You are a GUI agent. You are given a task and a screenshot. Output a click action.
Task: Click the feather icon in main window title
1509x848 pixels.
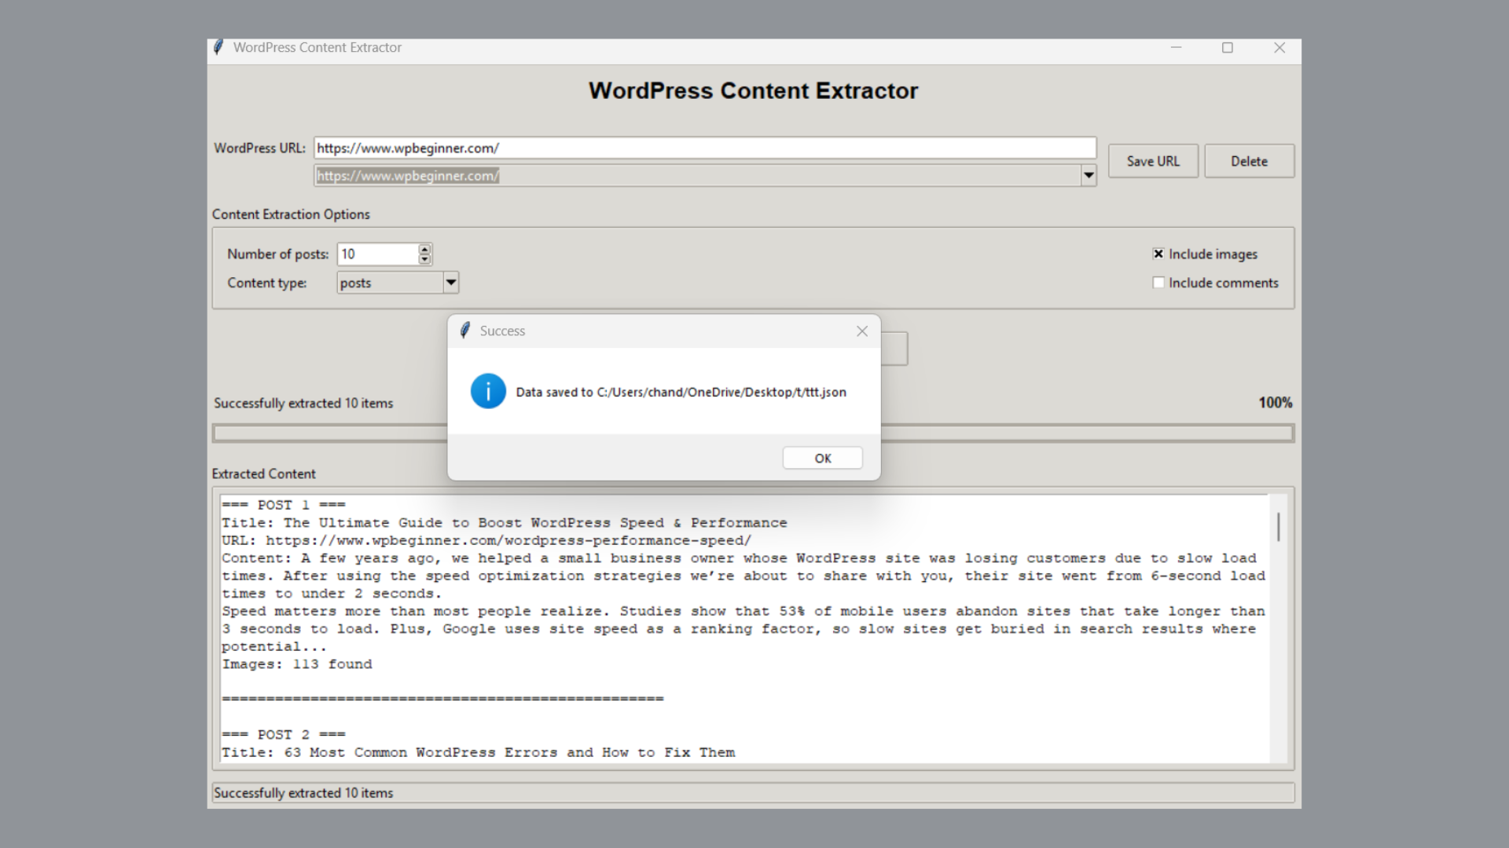click(218, 47)
